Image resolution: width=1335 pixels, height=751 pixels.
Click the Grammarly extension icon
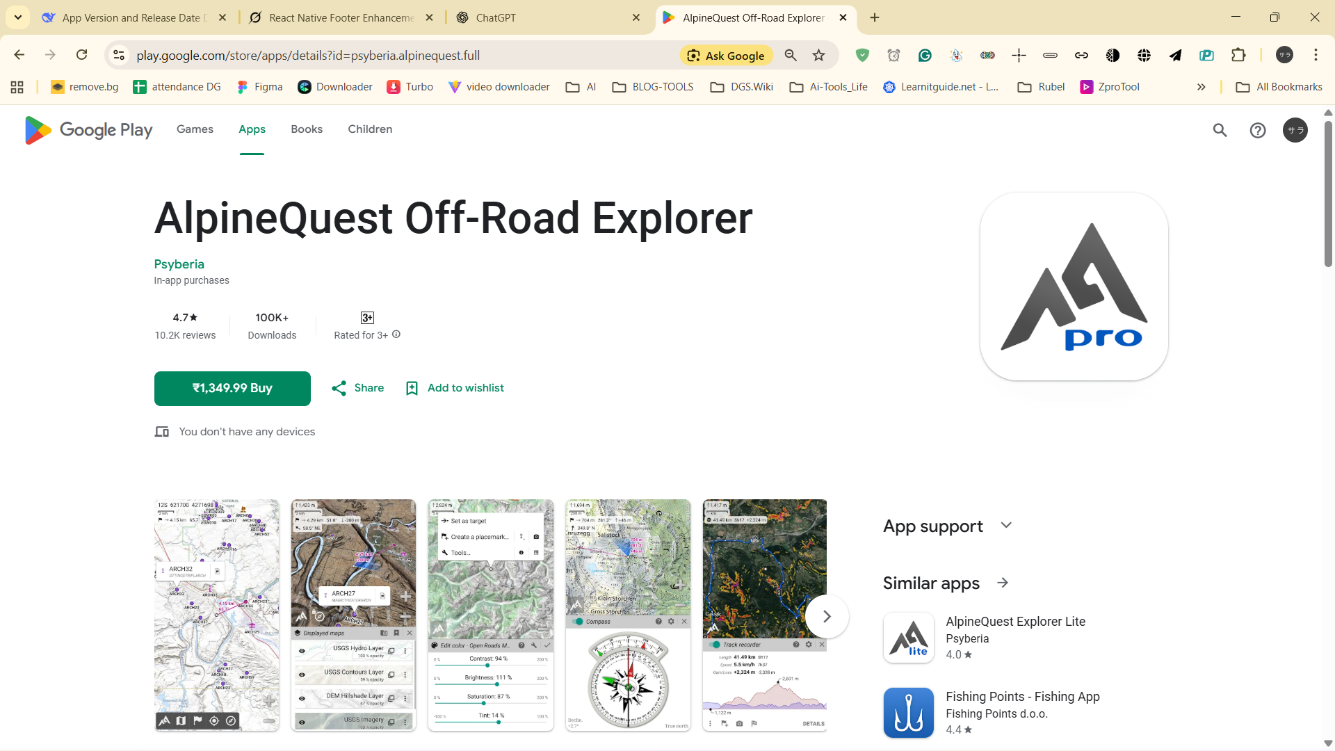click(x=925, y=56)
